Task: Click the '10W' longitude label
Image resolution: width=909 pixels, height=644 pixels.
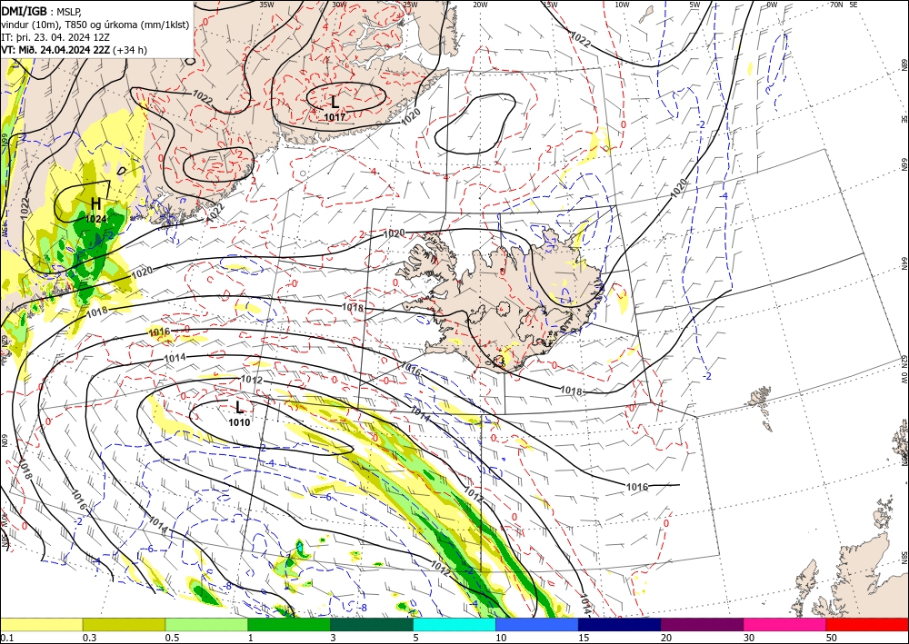Action: pyautogui.click(x=622, y=5)
